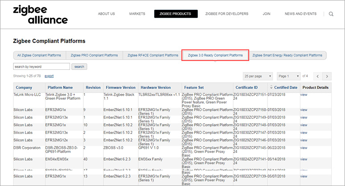Open the 25 per page dropdown
Viewport: 345px width, 186px height.
[x=258, y=76]
